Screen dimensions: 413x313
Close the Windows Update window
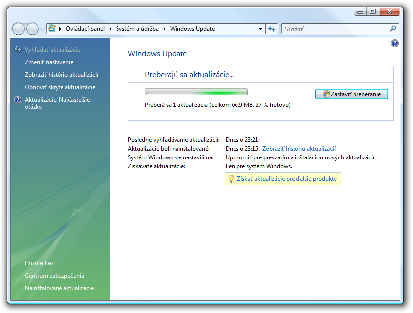(389, 11)
